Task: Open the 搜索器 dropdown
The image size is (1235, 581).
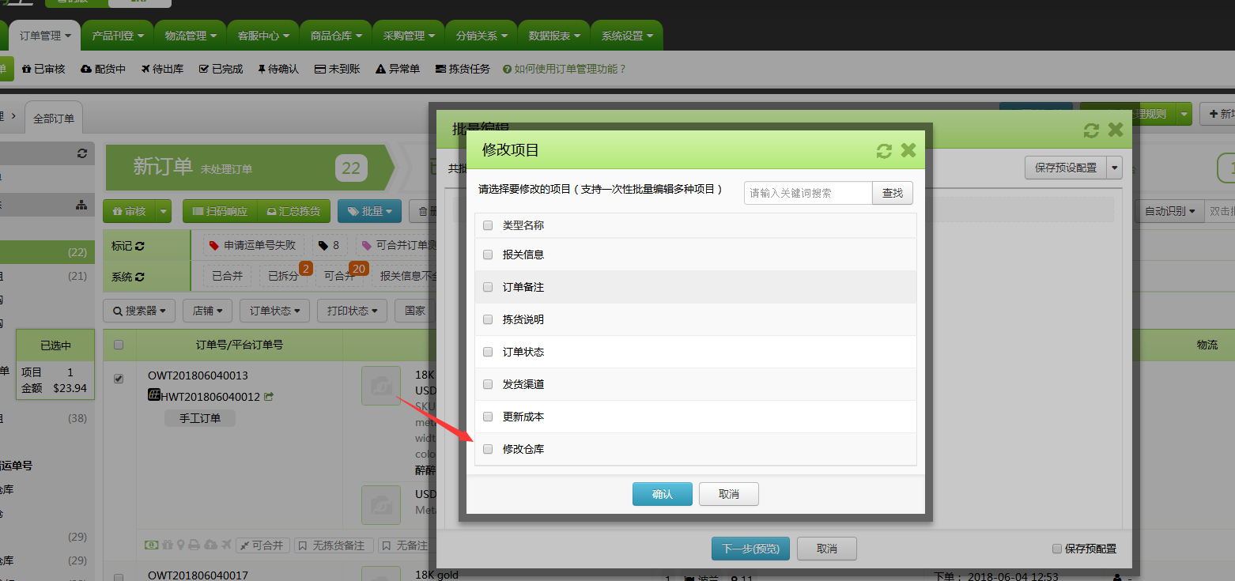Action: tap(139, 311)
